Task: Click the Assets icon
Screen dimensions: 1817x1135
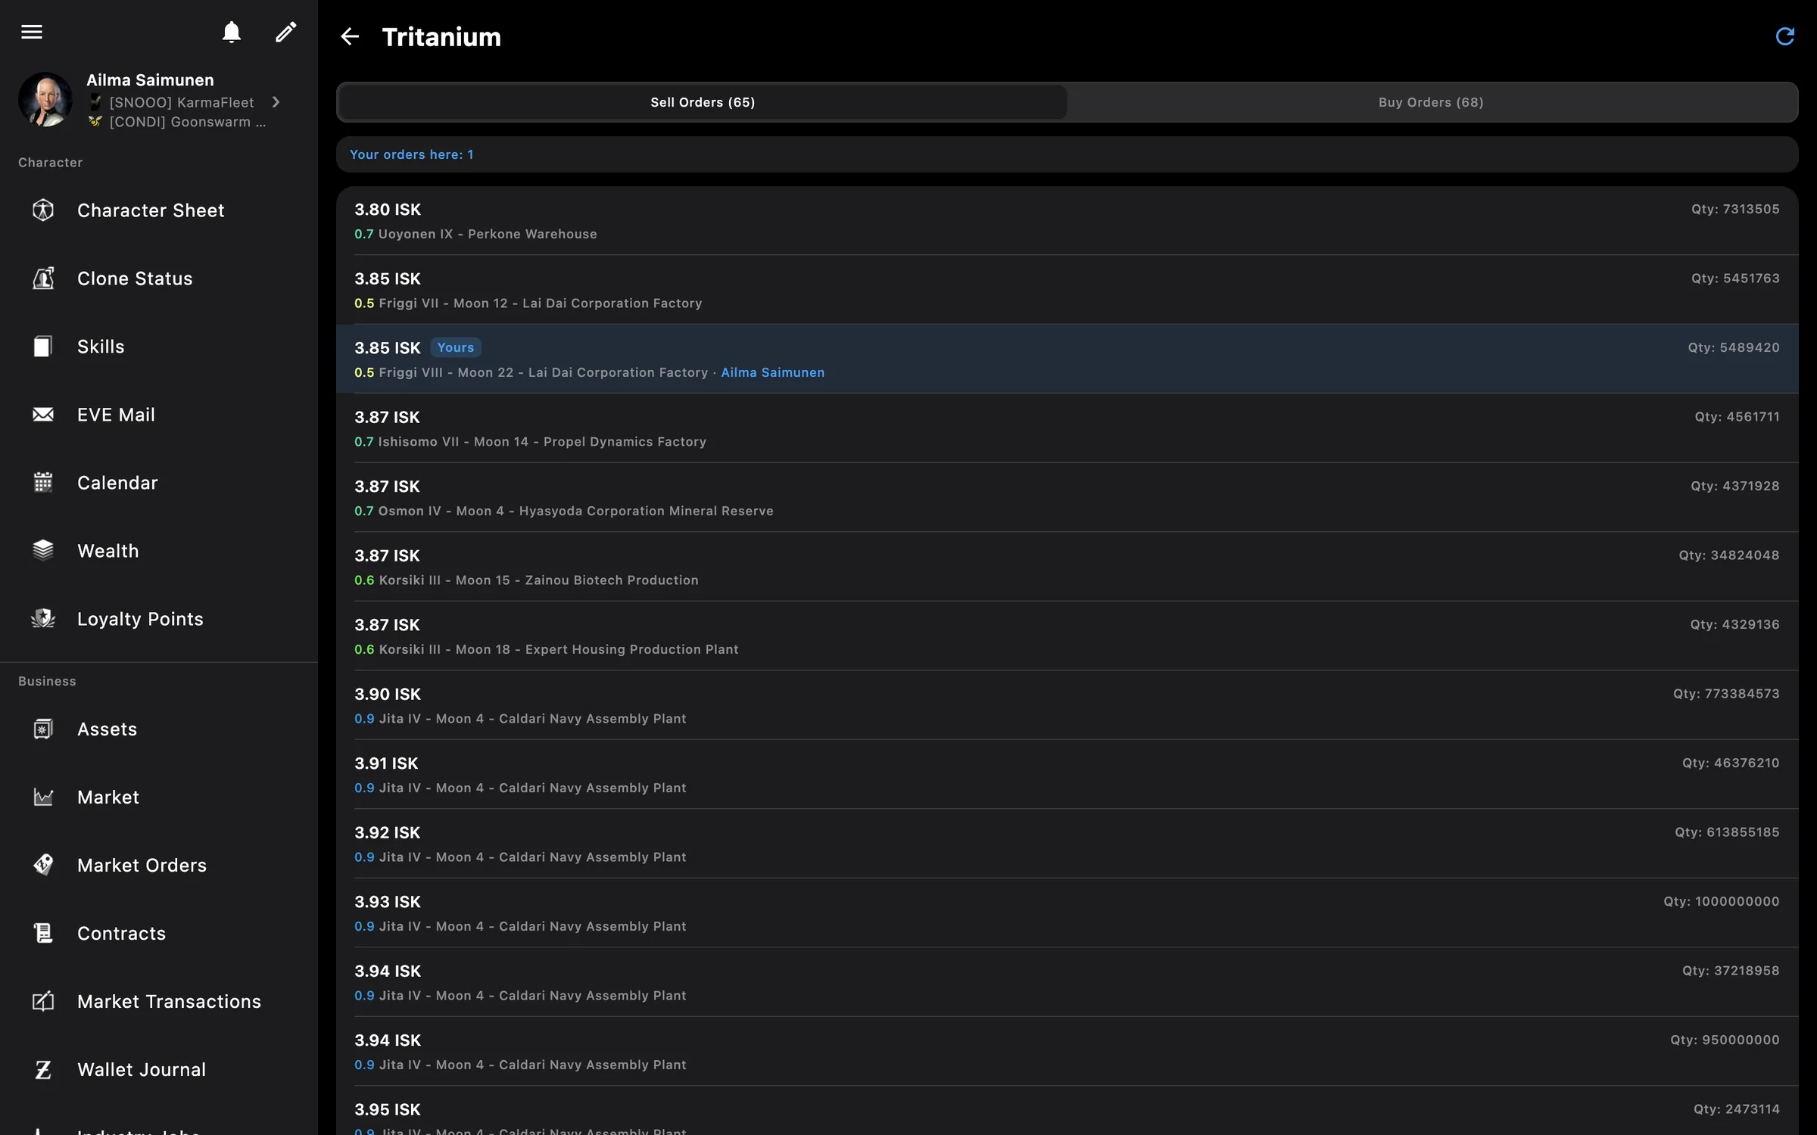Action: point(43,729)
